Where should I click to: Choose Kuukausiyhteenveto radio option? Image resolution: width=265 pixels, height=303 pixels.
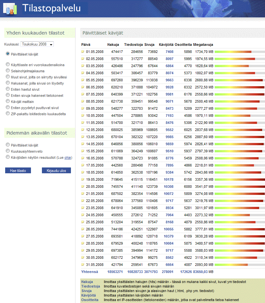tap(8, 151)
